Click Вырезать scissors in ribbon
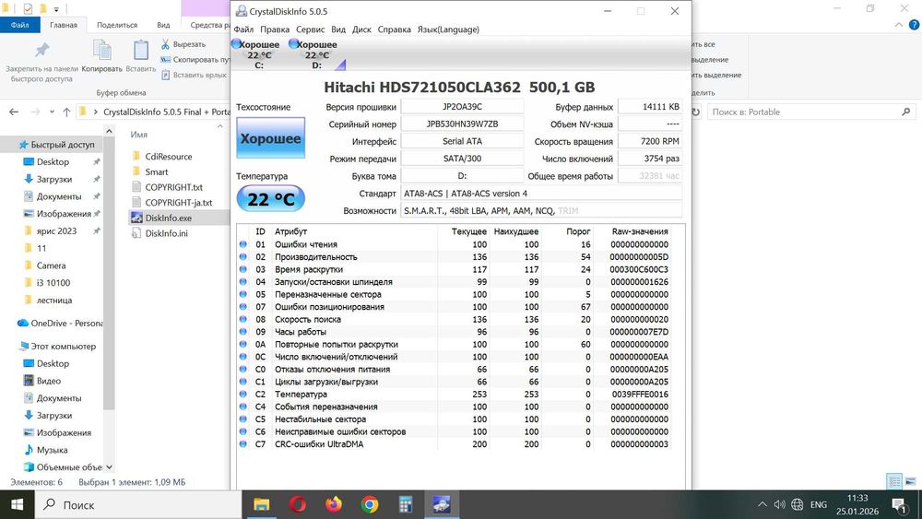This screenshot has width=922, height=519. 183,44
